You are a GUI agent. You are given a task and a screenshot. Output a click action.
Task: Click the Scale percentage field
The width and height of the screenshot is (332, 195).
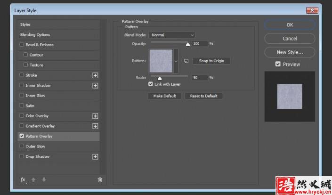[x=200, y=78]
